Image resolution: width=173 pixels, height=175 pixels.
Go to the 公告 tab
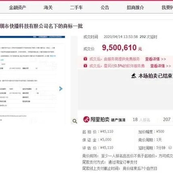(105, 8)
